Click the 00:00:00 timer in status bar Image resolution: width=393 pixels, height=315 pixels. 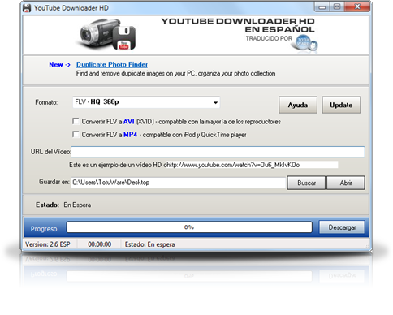pyautogui.click(x=99, y=244)
